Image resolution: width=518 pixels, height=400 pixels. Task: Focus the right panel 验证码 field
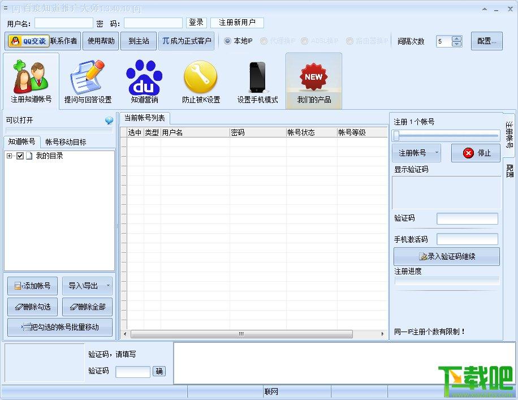[x=467, y=218]
